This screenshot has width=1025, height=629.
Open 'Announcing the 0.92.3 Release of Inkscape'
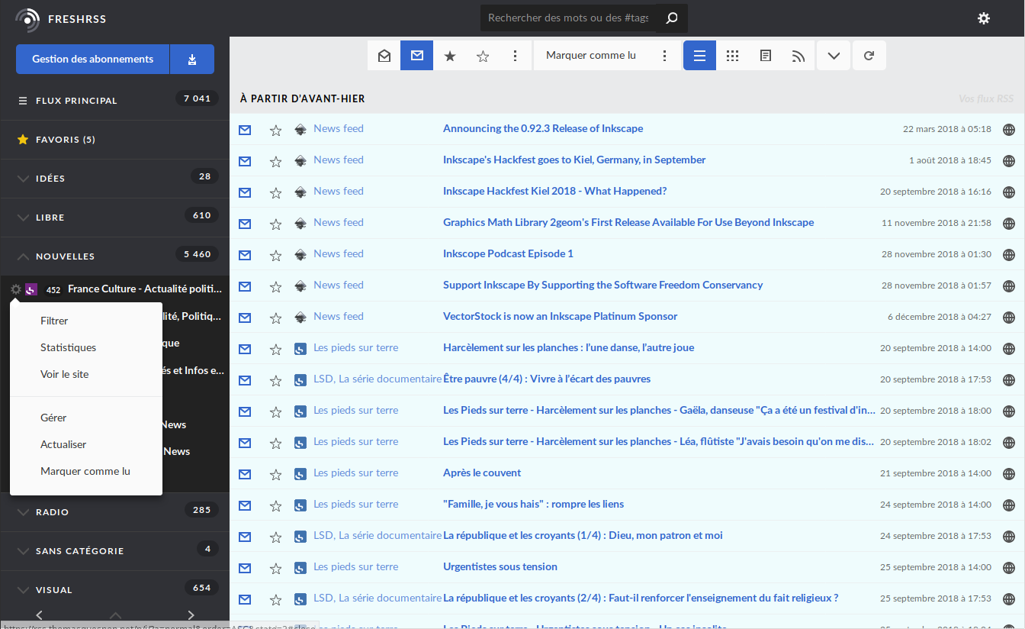click(542, 128)
